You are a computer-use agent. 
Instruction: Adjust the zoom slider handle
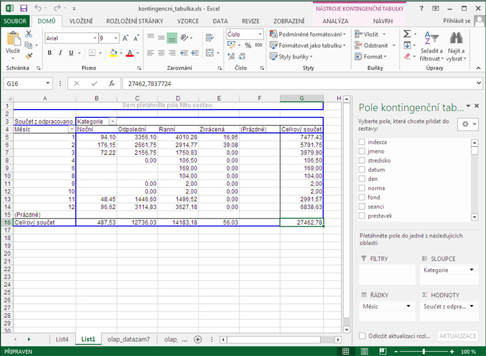(424, 352)
